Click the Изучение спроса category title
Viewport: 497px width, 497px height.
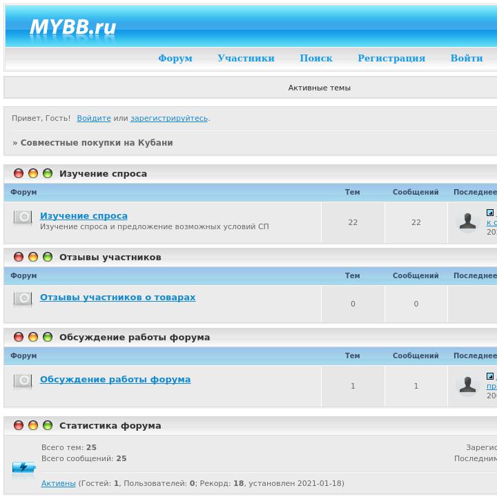[103, 174]
